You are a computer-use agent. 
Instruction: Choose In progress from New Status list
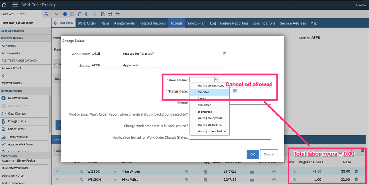[209, 112]
